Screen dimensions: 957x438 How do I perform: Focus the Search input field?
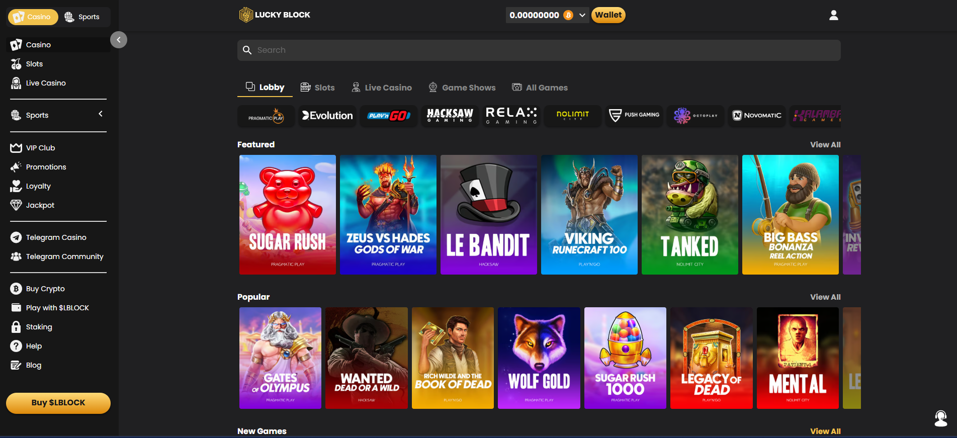[539, 50]
